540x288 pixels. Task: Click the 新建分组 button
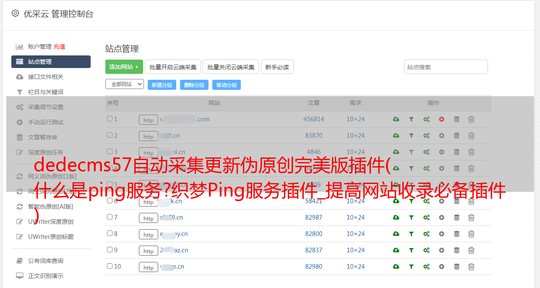tap(162, 85)
